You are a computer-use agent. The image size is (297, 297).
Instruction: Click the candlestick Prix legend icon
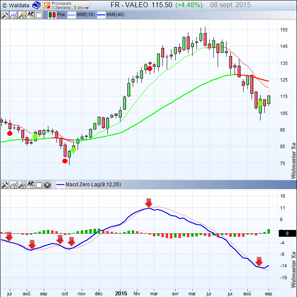[x=52, y=15]
